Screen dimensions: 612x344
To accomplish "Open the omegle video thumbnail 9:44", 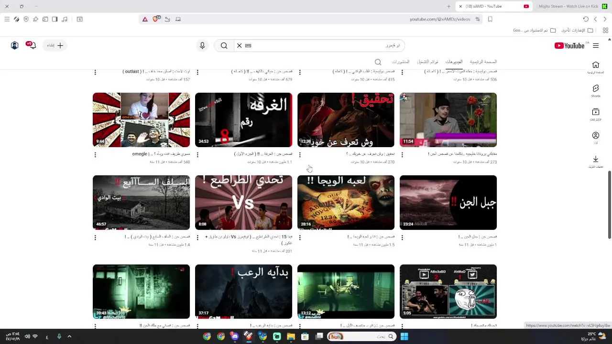I will click(141, 120).
